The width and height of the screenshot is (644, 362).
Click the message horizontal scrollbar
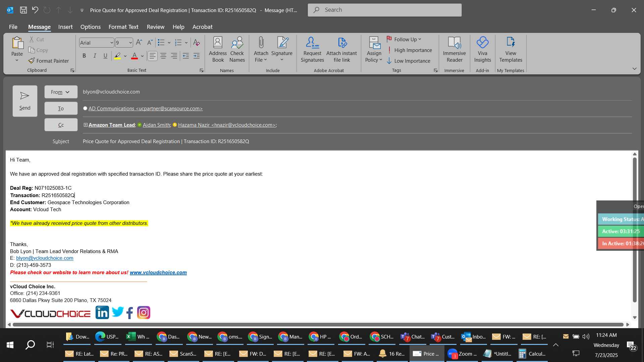318,324
